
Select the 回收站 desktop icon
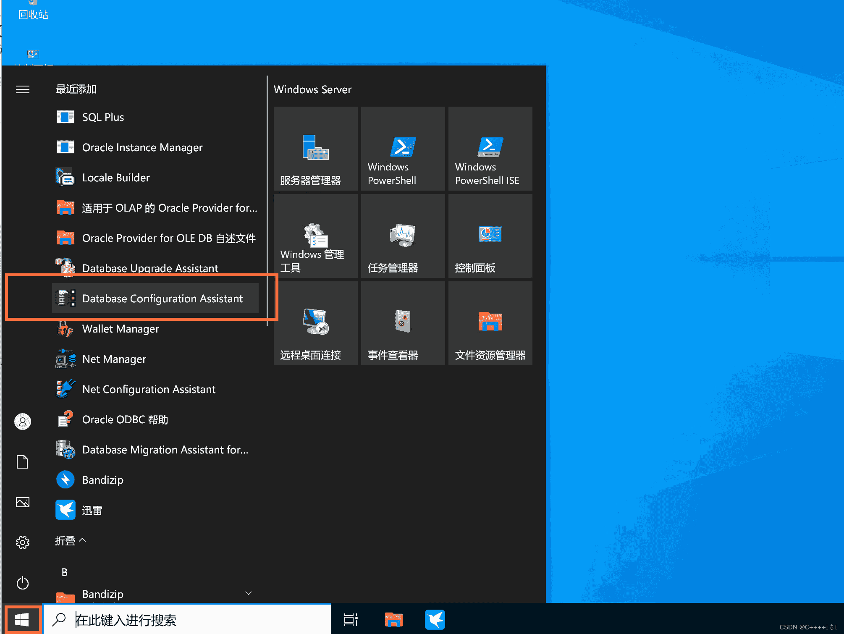(33, 11)
